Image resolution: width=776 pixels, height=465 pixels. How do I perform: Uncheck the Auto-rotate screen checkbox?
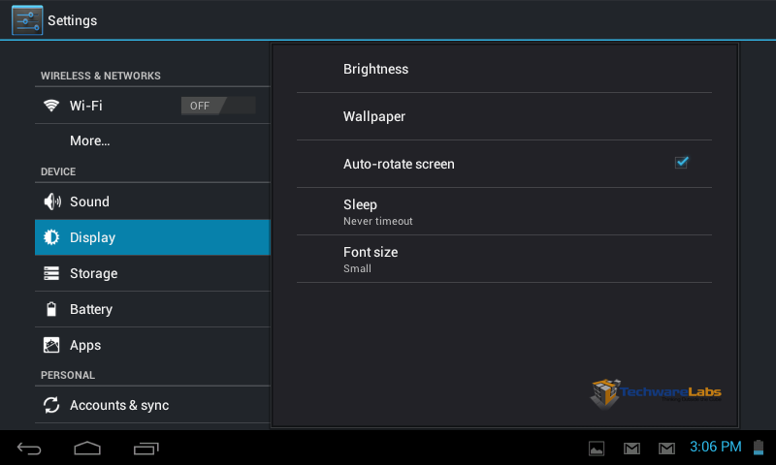[x=682, y=163]
